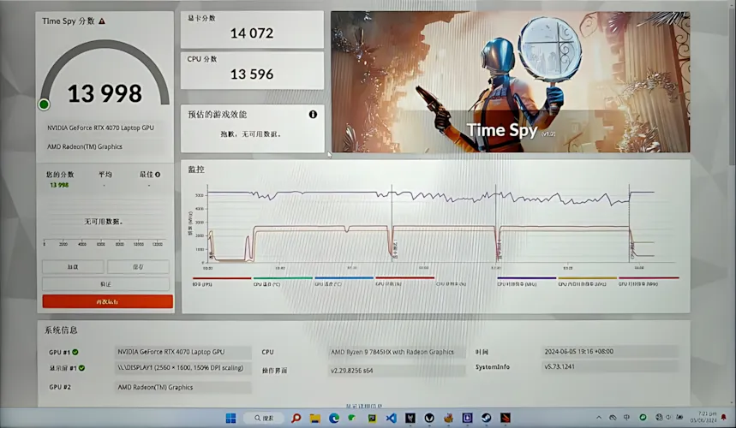Open the white circle V icon in taskbar
This screenshot has width=736, height=428.
pos(429,418)
